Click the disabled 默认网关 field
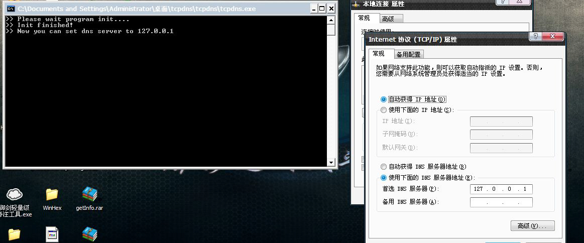 coord(501,148)
